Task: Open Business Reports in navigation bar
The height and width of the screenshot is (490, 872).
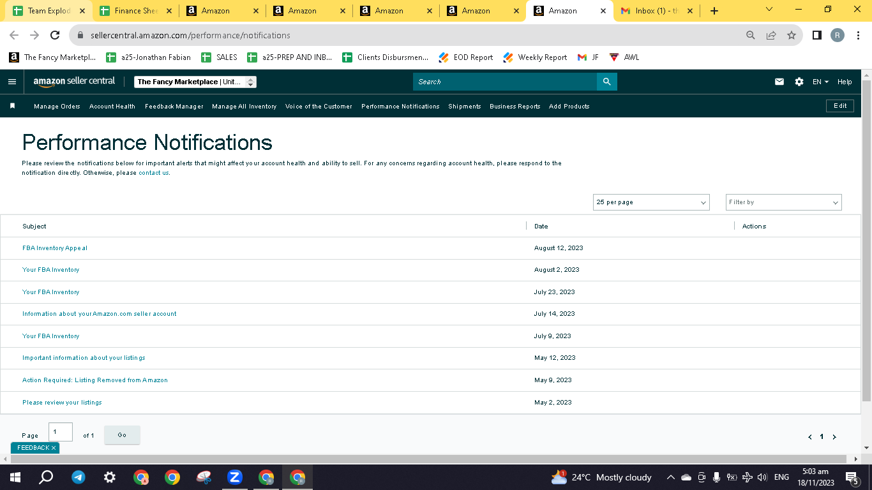Action: click(515, 107)
